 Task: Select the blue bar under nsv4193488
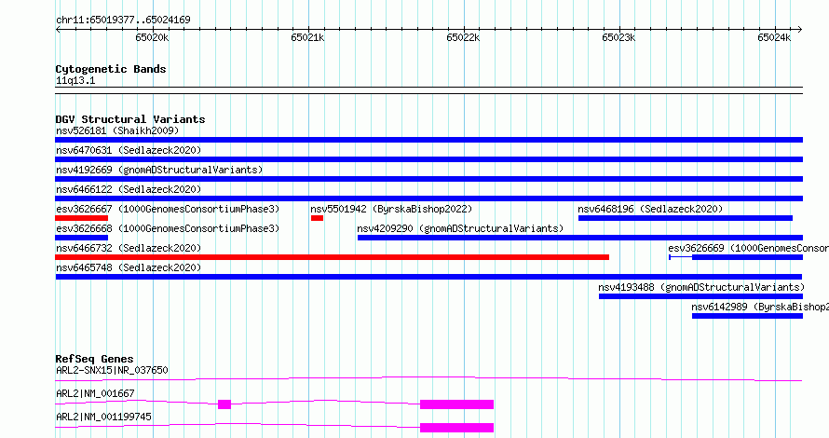[701, 296]
